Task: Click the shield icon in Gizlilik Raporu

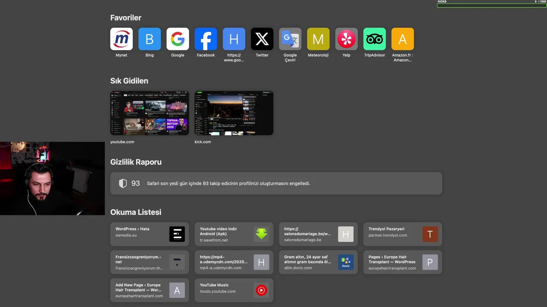Action: [x=123, y=183]
